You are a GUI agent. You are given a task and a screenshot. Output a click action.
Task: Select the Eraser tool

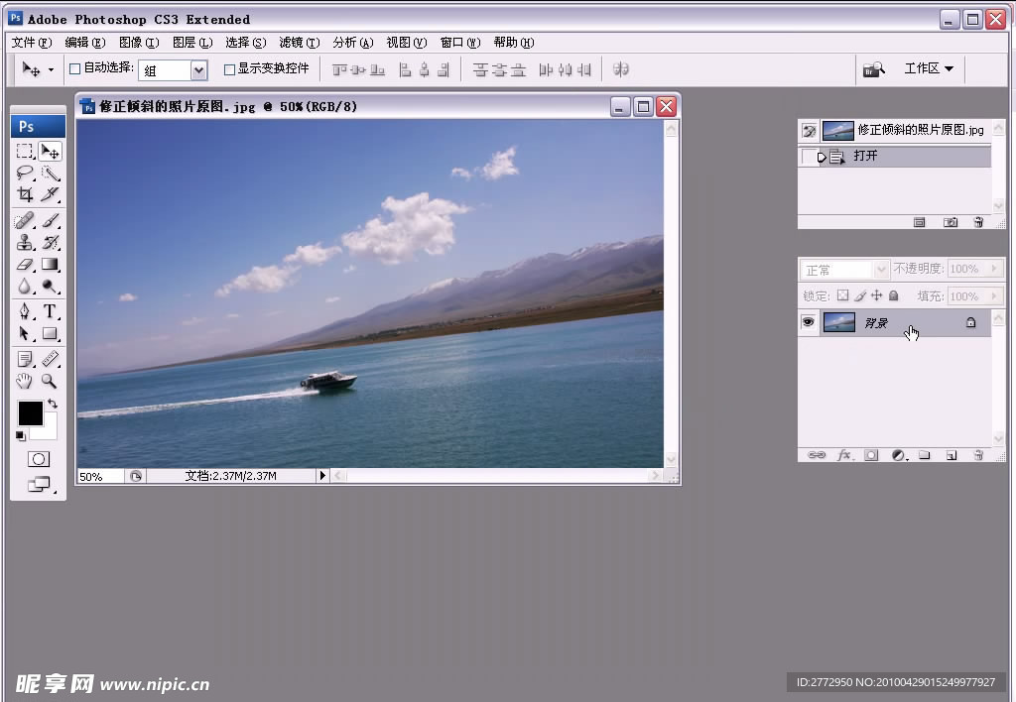tap(25, 264)
